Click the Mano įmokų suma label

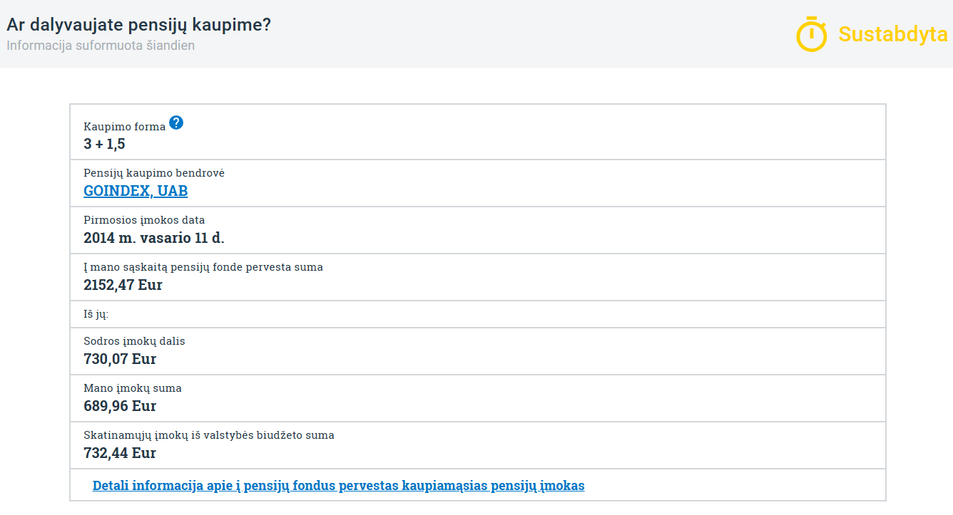pyautogui.click(x=133, y=388)
